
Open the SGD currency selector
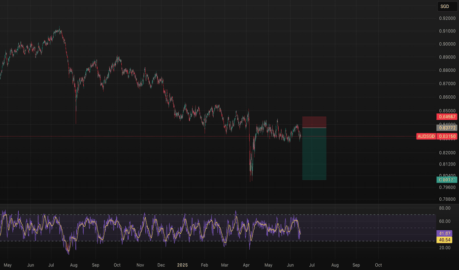coord(447,6)
